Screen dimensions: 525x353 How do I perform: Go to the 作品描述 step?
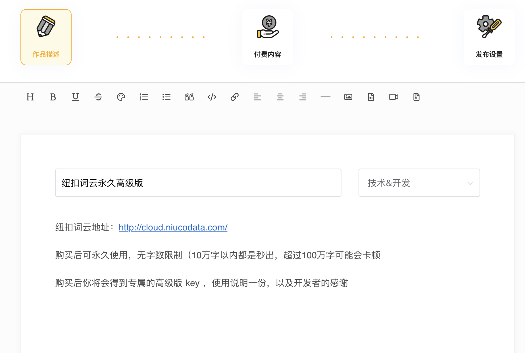(x=46, y=37)
